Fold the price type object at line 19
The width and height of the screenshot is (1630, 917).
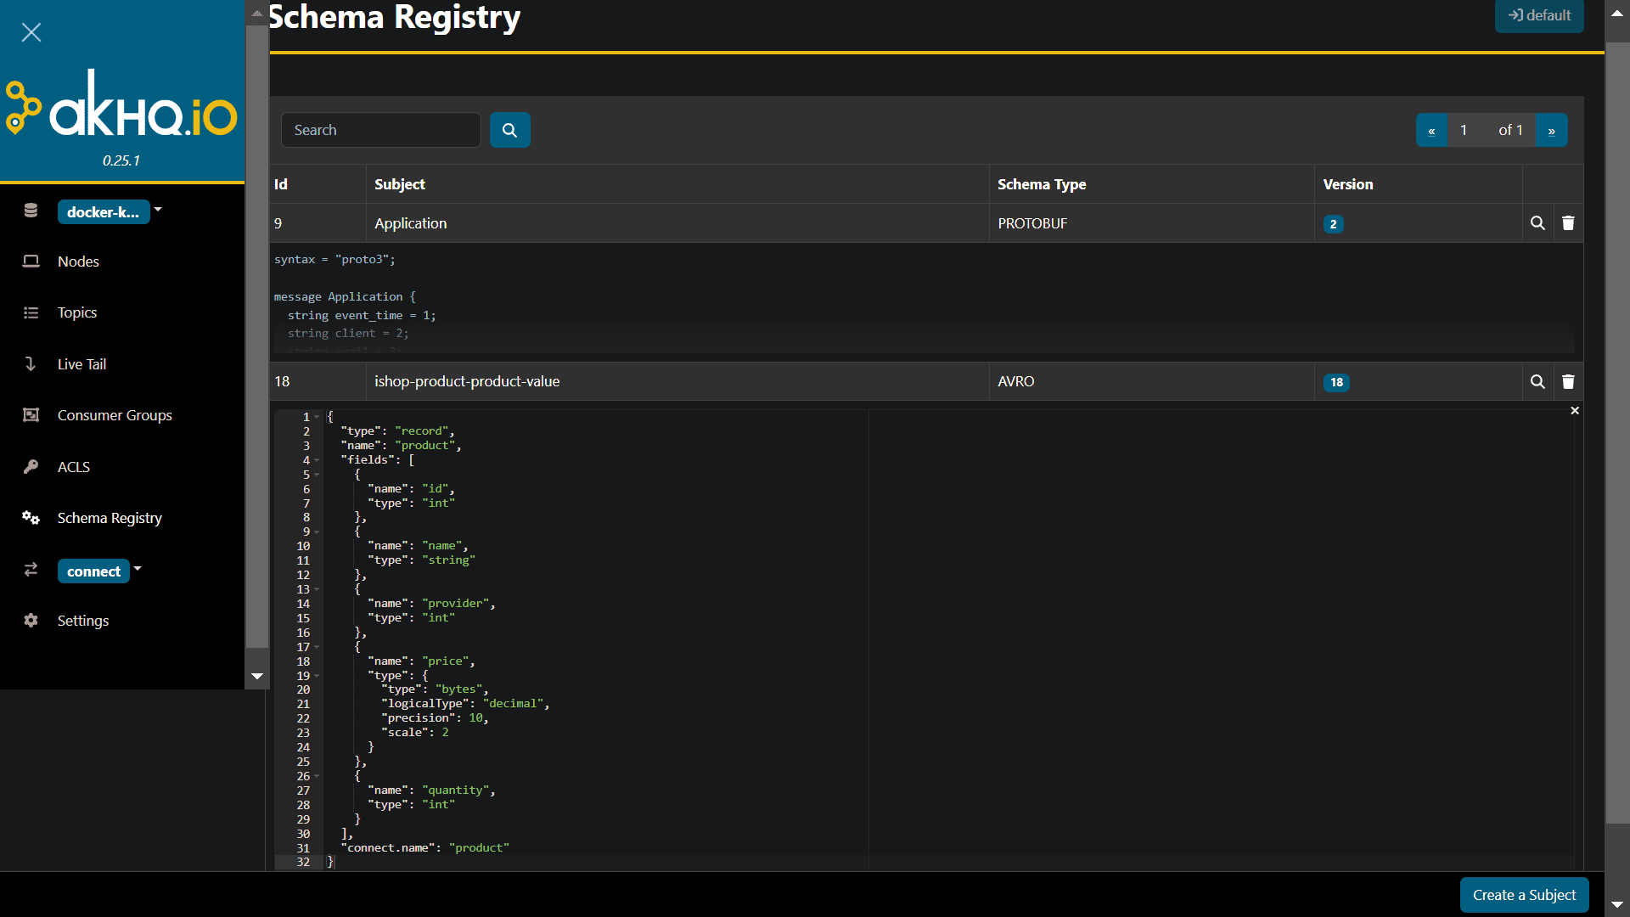coord(317,676)
